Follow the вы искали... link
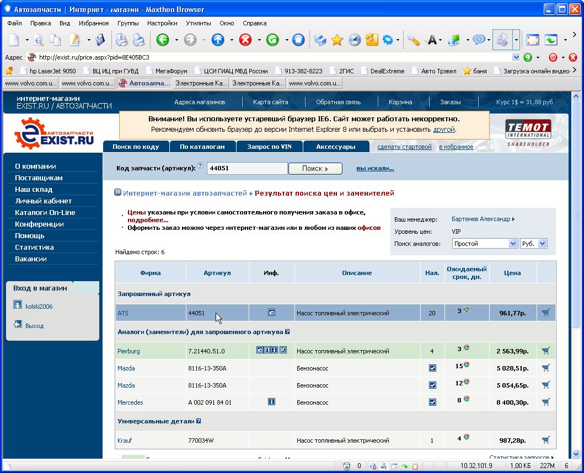The height and width of the screenshot is (473, 584). 375,169
